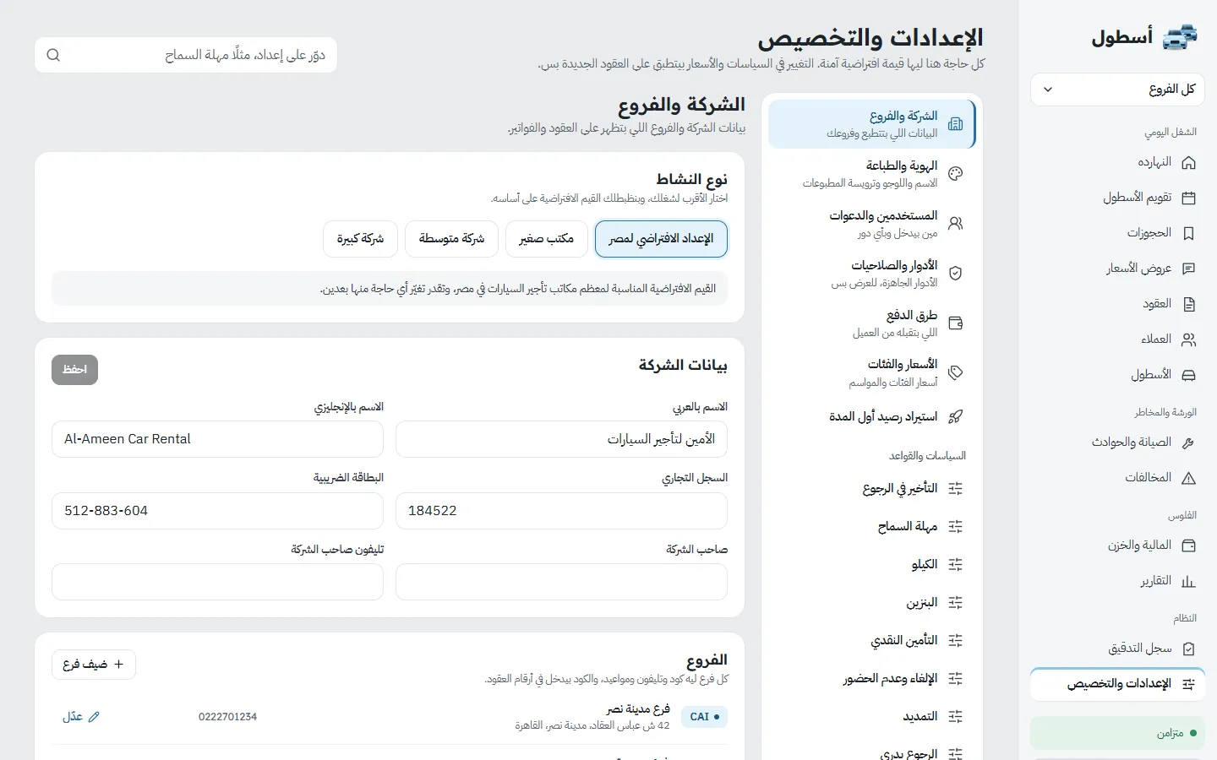Open الإعدادات والتخصيص in main sidebar
The height and width of the screenshot is (760, 1217).
click(1117, 684)
